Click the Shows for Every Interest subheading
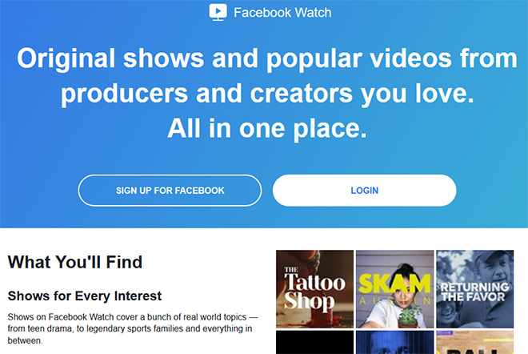Image resolution: width=528 pixels, height=354 pixels. click(85, 296)
